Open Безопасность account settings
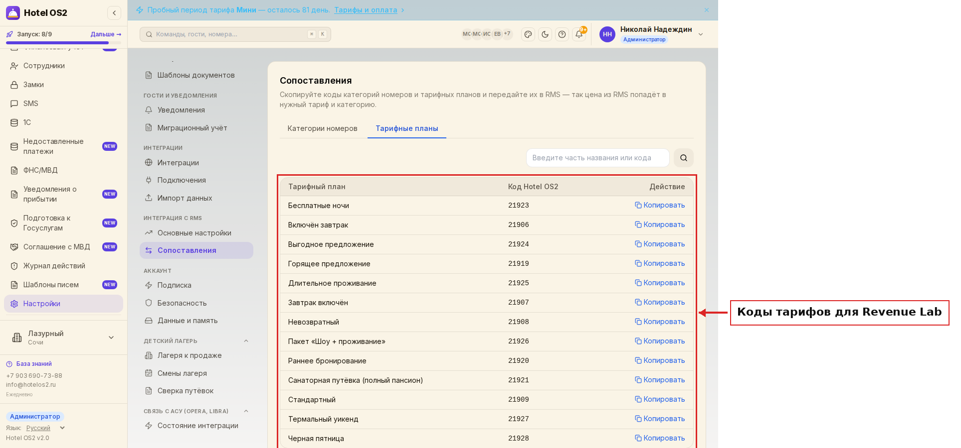Screen dimensions: 961x448 coord(196,303)
